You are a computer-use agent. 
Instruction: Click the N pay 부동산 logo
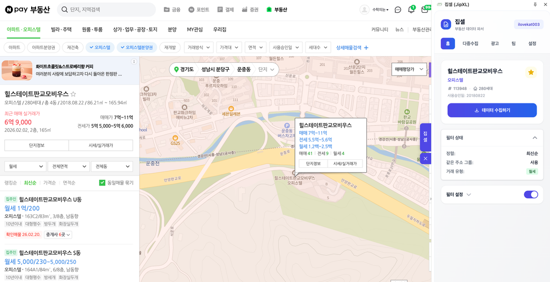(x=27, y=10)
